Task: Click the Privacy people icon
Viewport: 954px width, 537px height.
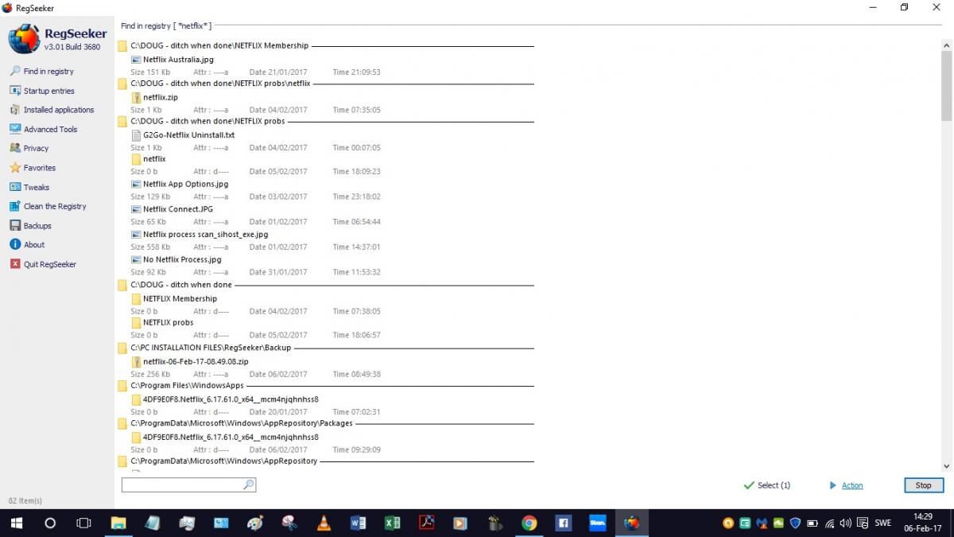Action: click(15, 148)
